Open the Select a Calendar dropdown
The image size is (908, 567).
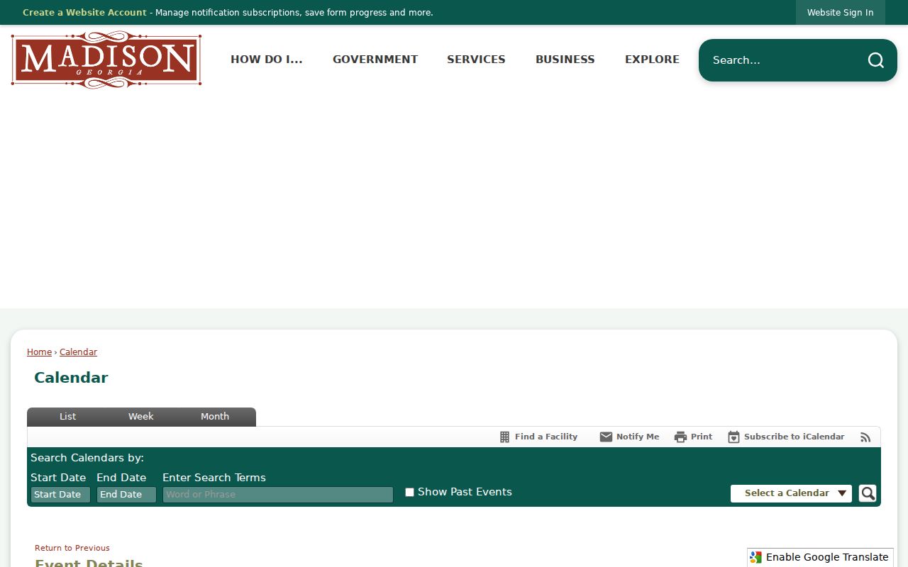(x=791, y=493)
